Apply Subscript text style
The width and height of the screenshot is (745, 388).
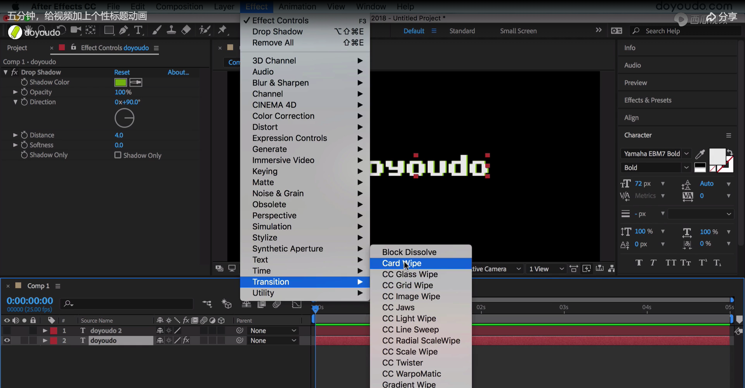[x=717, y=263]
